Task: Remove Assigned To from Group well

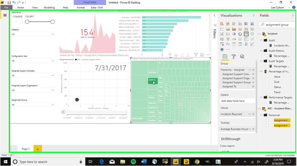Action: tap(253, 86)
